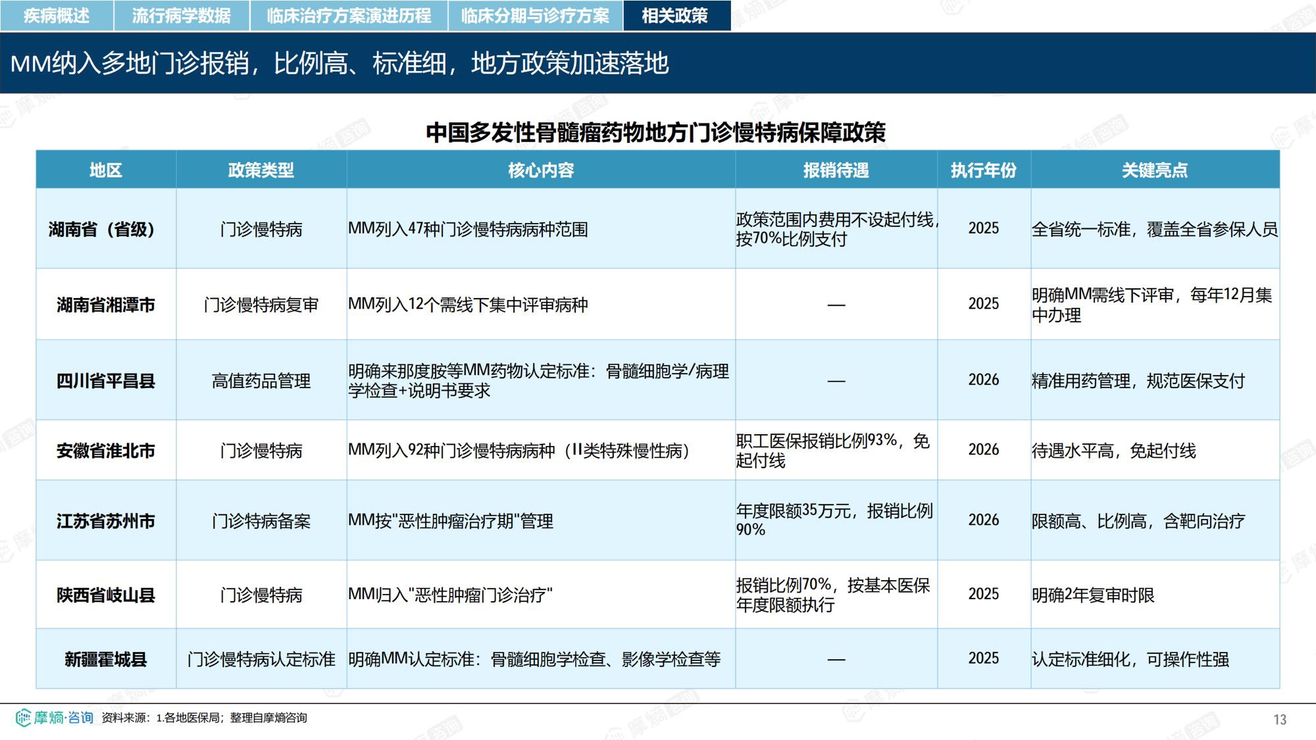Click the 职工医保报销比例93% reimbursement cell

[836, 451]
